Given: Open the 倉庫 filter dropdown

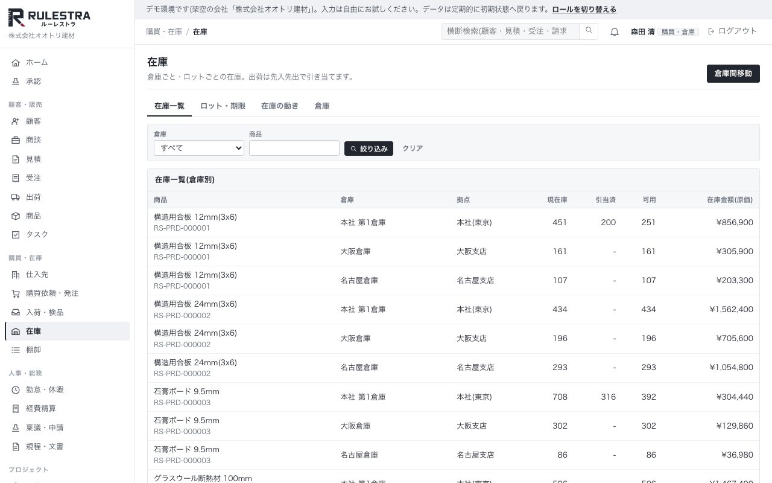Looking at the screenshot, I should [199, 148].
